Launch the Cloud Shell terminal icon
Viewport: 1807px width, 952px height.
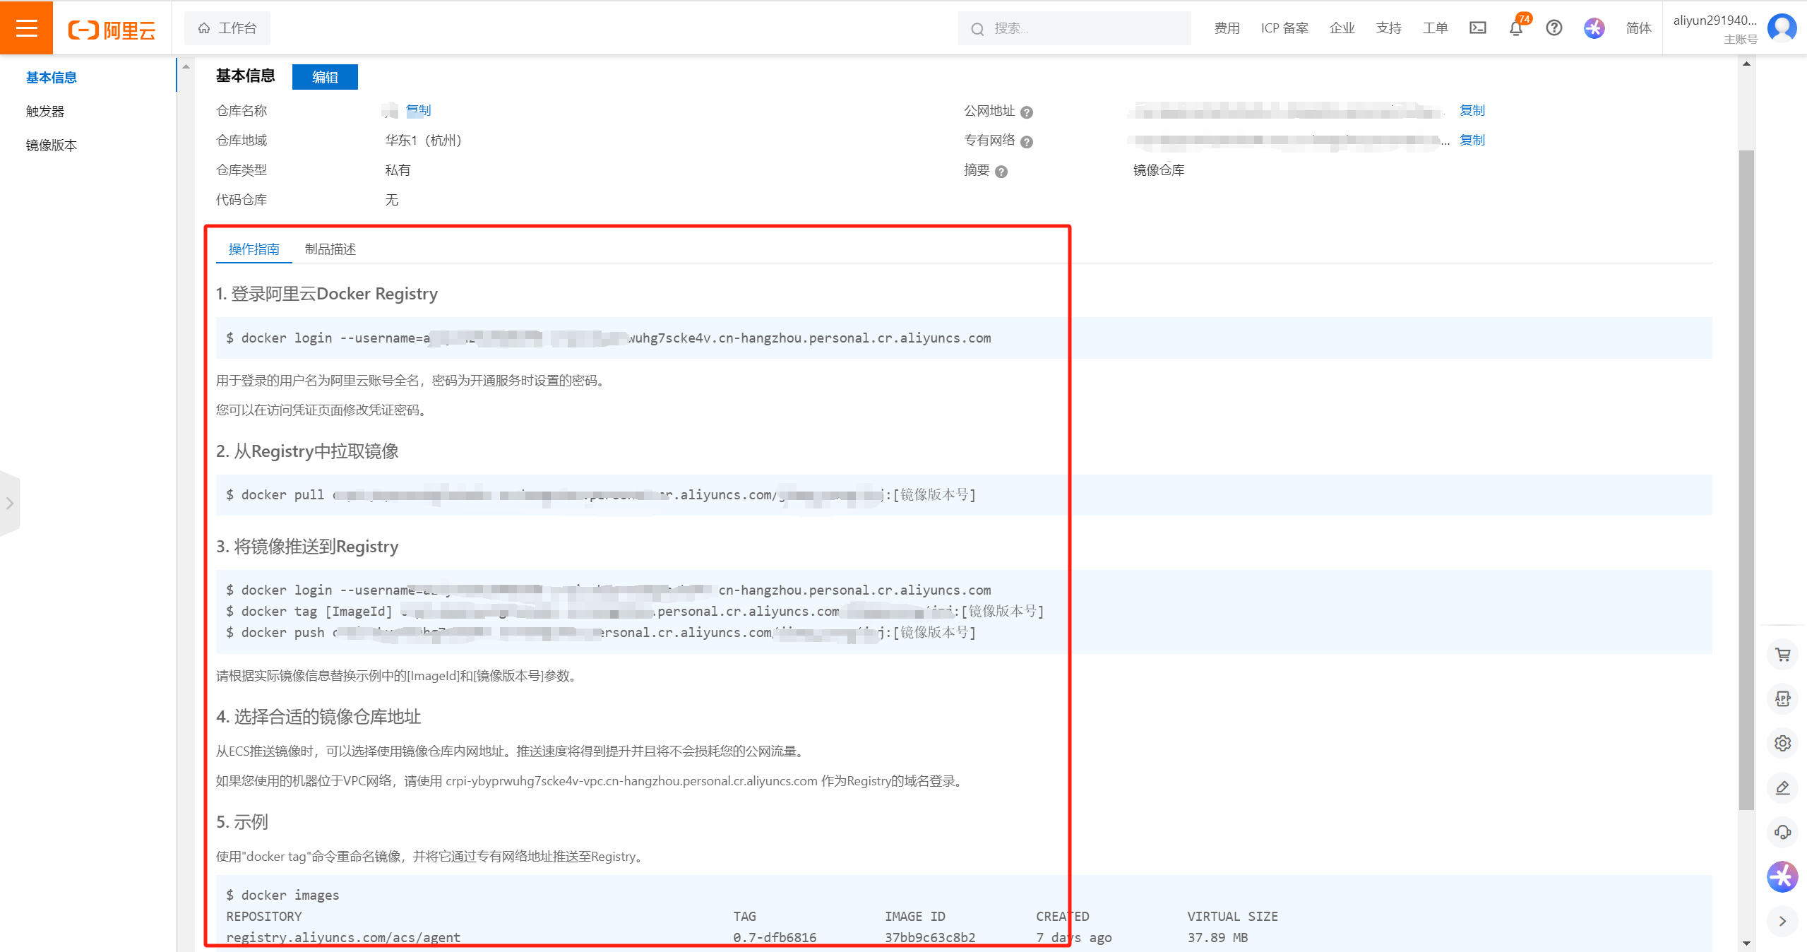[x=1477, y=28]
